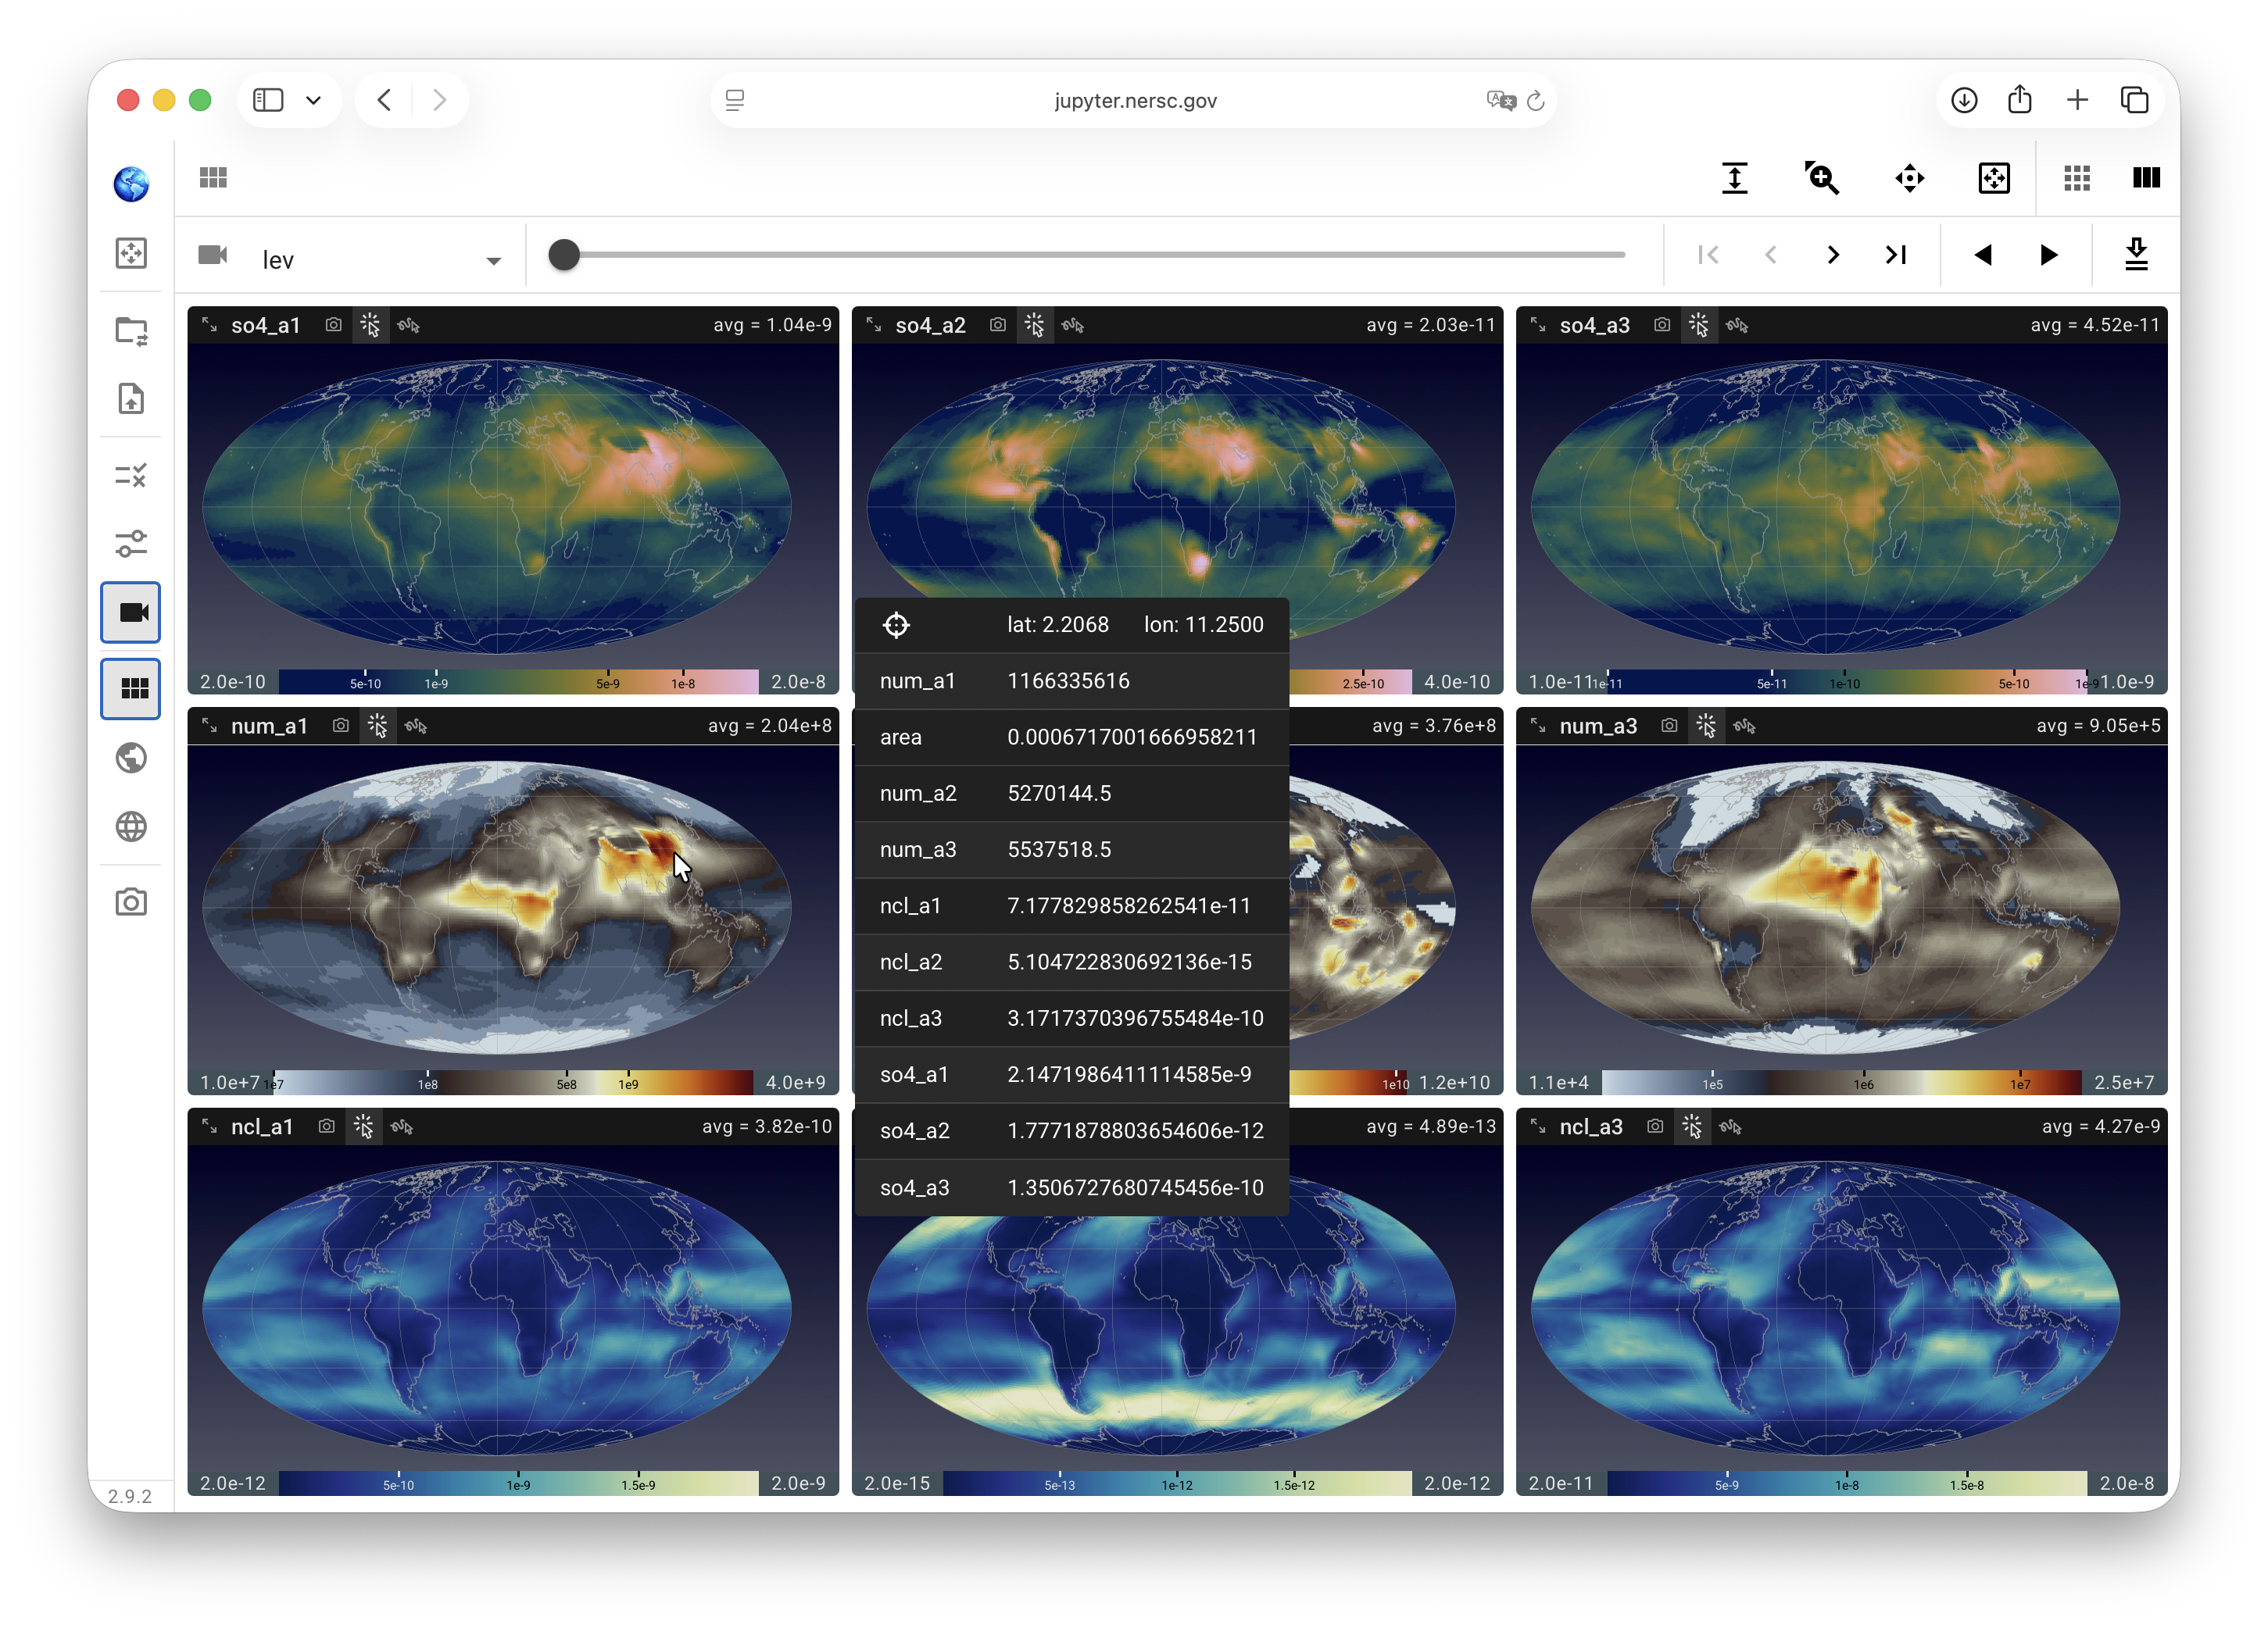Go back in the browser

(x=384, y=100)
